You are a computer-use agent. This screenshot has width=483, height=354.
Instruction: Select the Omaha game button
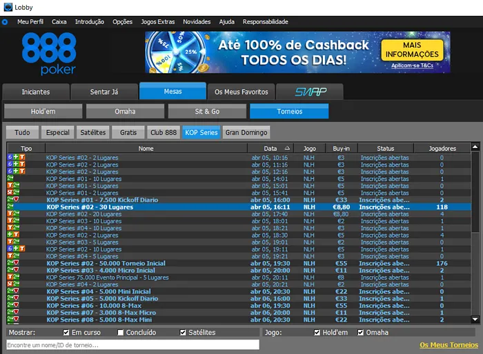click(x=125, y=112)
